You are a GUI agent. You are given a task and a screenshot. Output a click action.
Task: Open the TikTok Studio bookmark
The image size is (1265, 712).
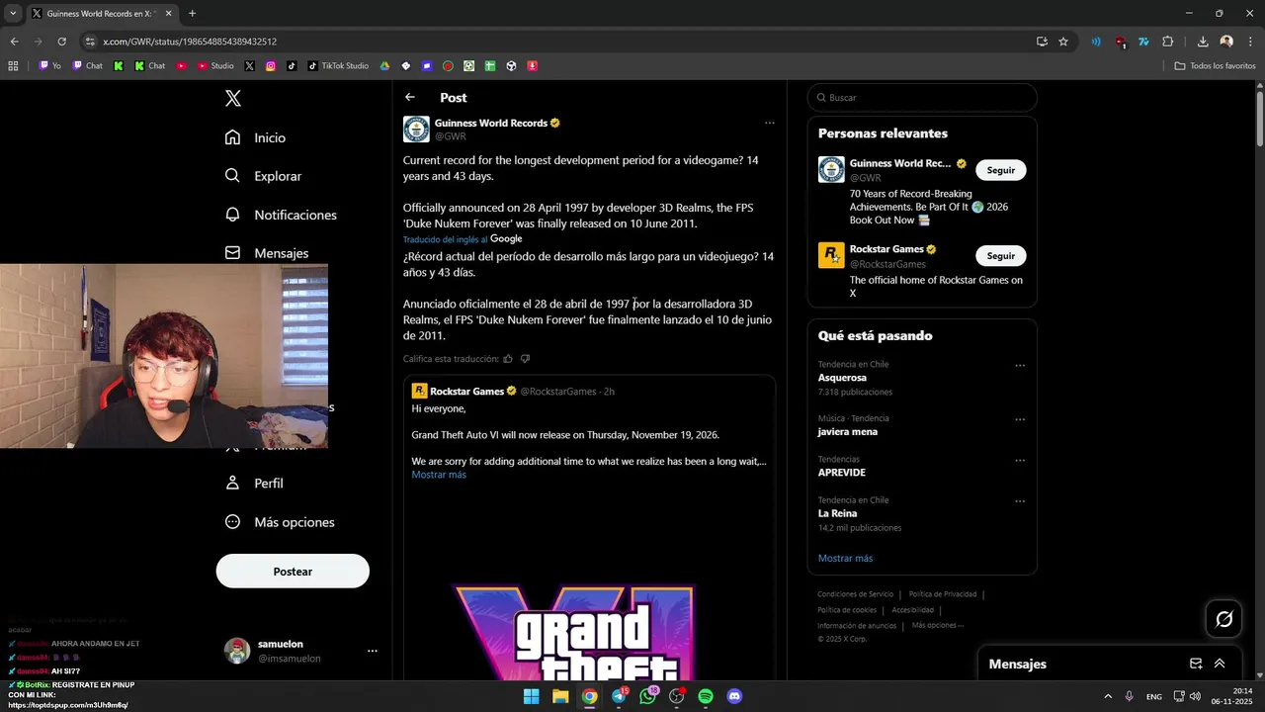(x=338, y=66)
